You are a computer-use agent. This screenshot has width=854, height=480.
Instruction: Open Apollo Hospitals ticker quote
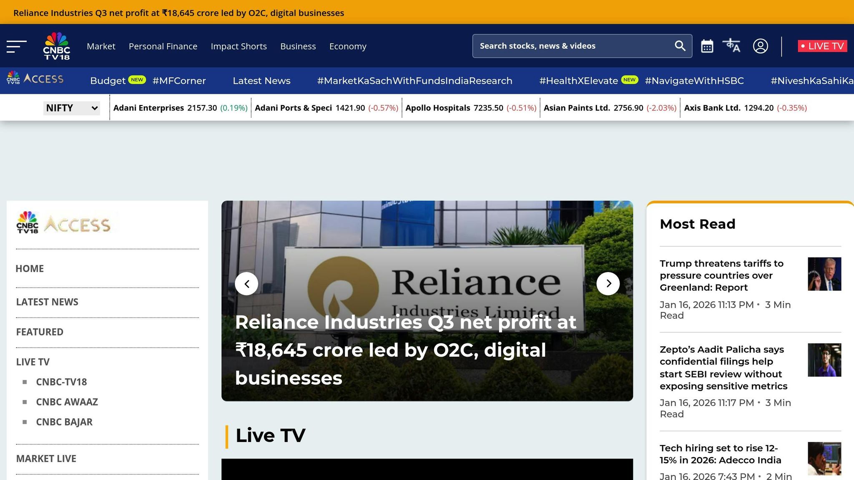tap(471, 108)
